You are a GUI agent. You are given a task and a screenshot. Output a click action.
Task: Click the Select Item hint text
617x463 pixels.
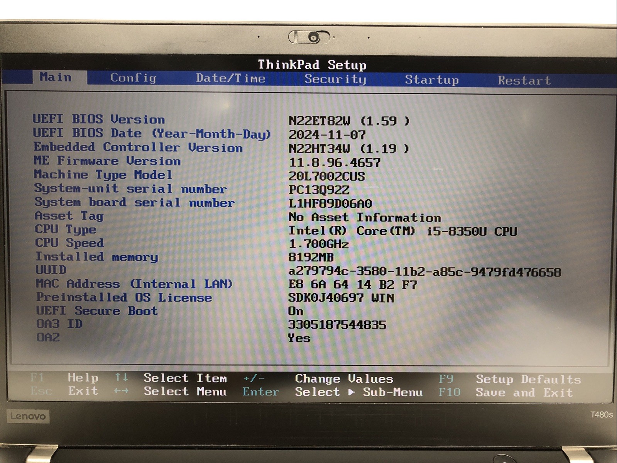(x=186, y=378)
